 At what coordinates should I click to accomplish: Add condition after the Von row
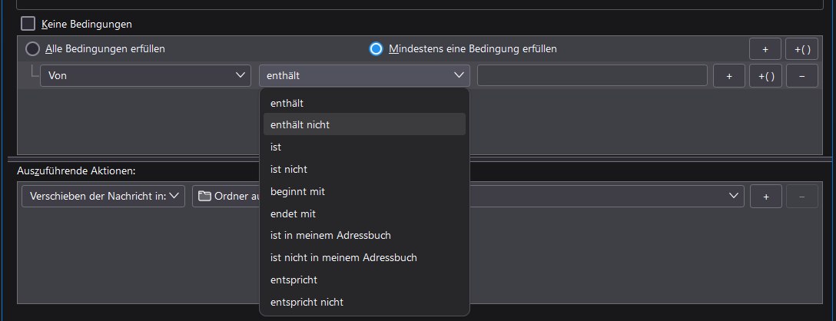pyautogui.click(x=728, y=75)
